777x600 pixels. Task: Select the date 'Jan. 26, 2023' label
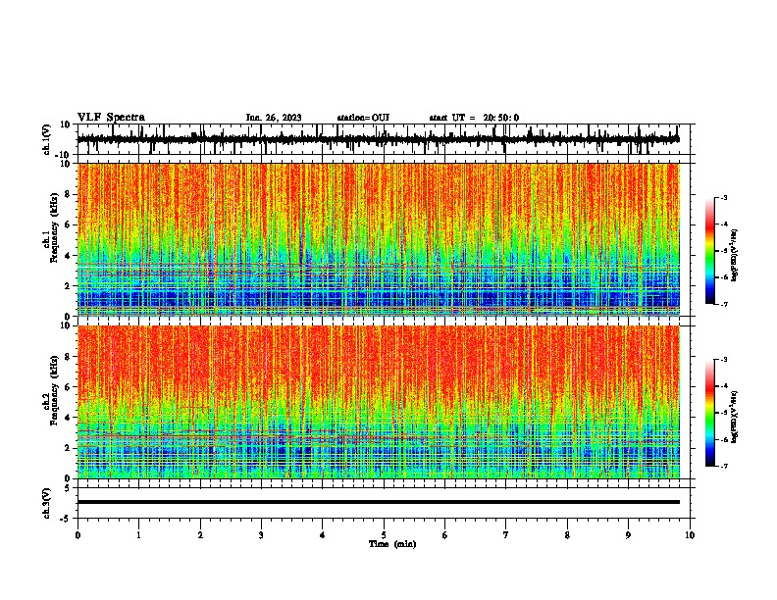(274, 118)
